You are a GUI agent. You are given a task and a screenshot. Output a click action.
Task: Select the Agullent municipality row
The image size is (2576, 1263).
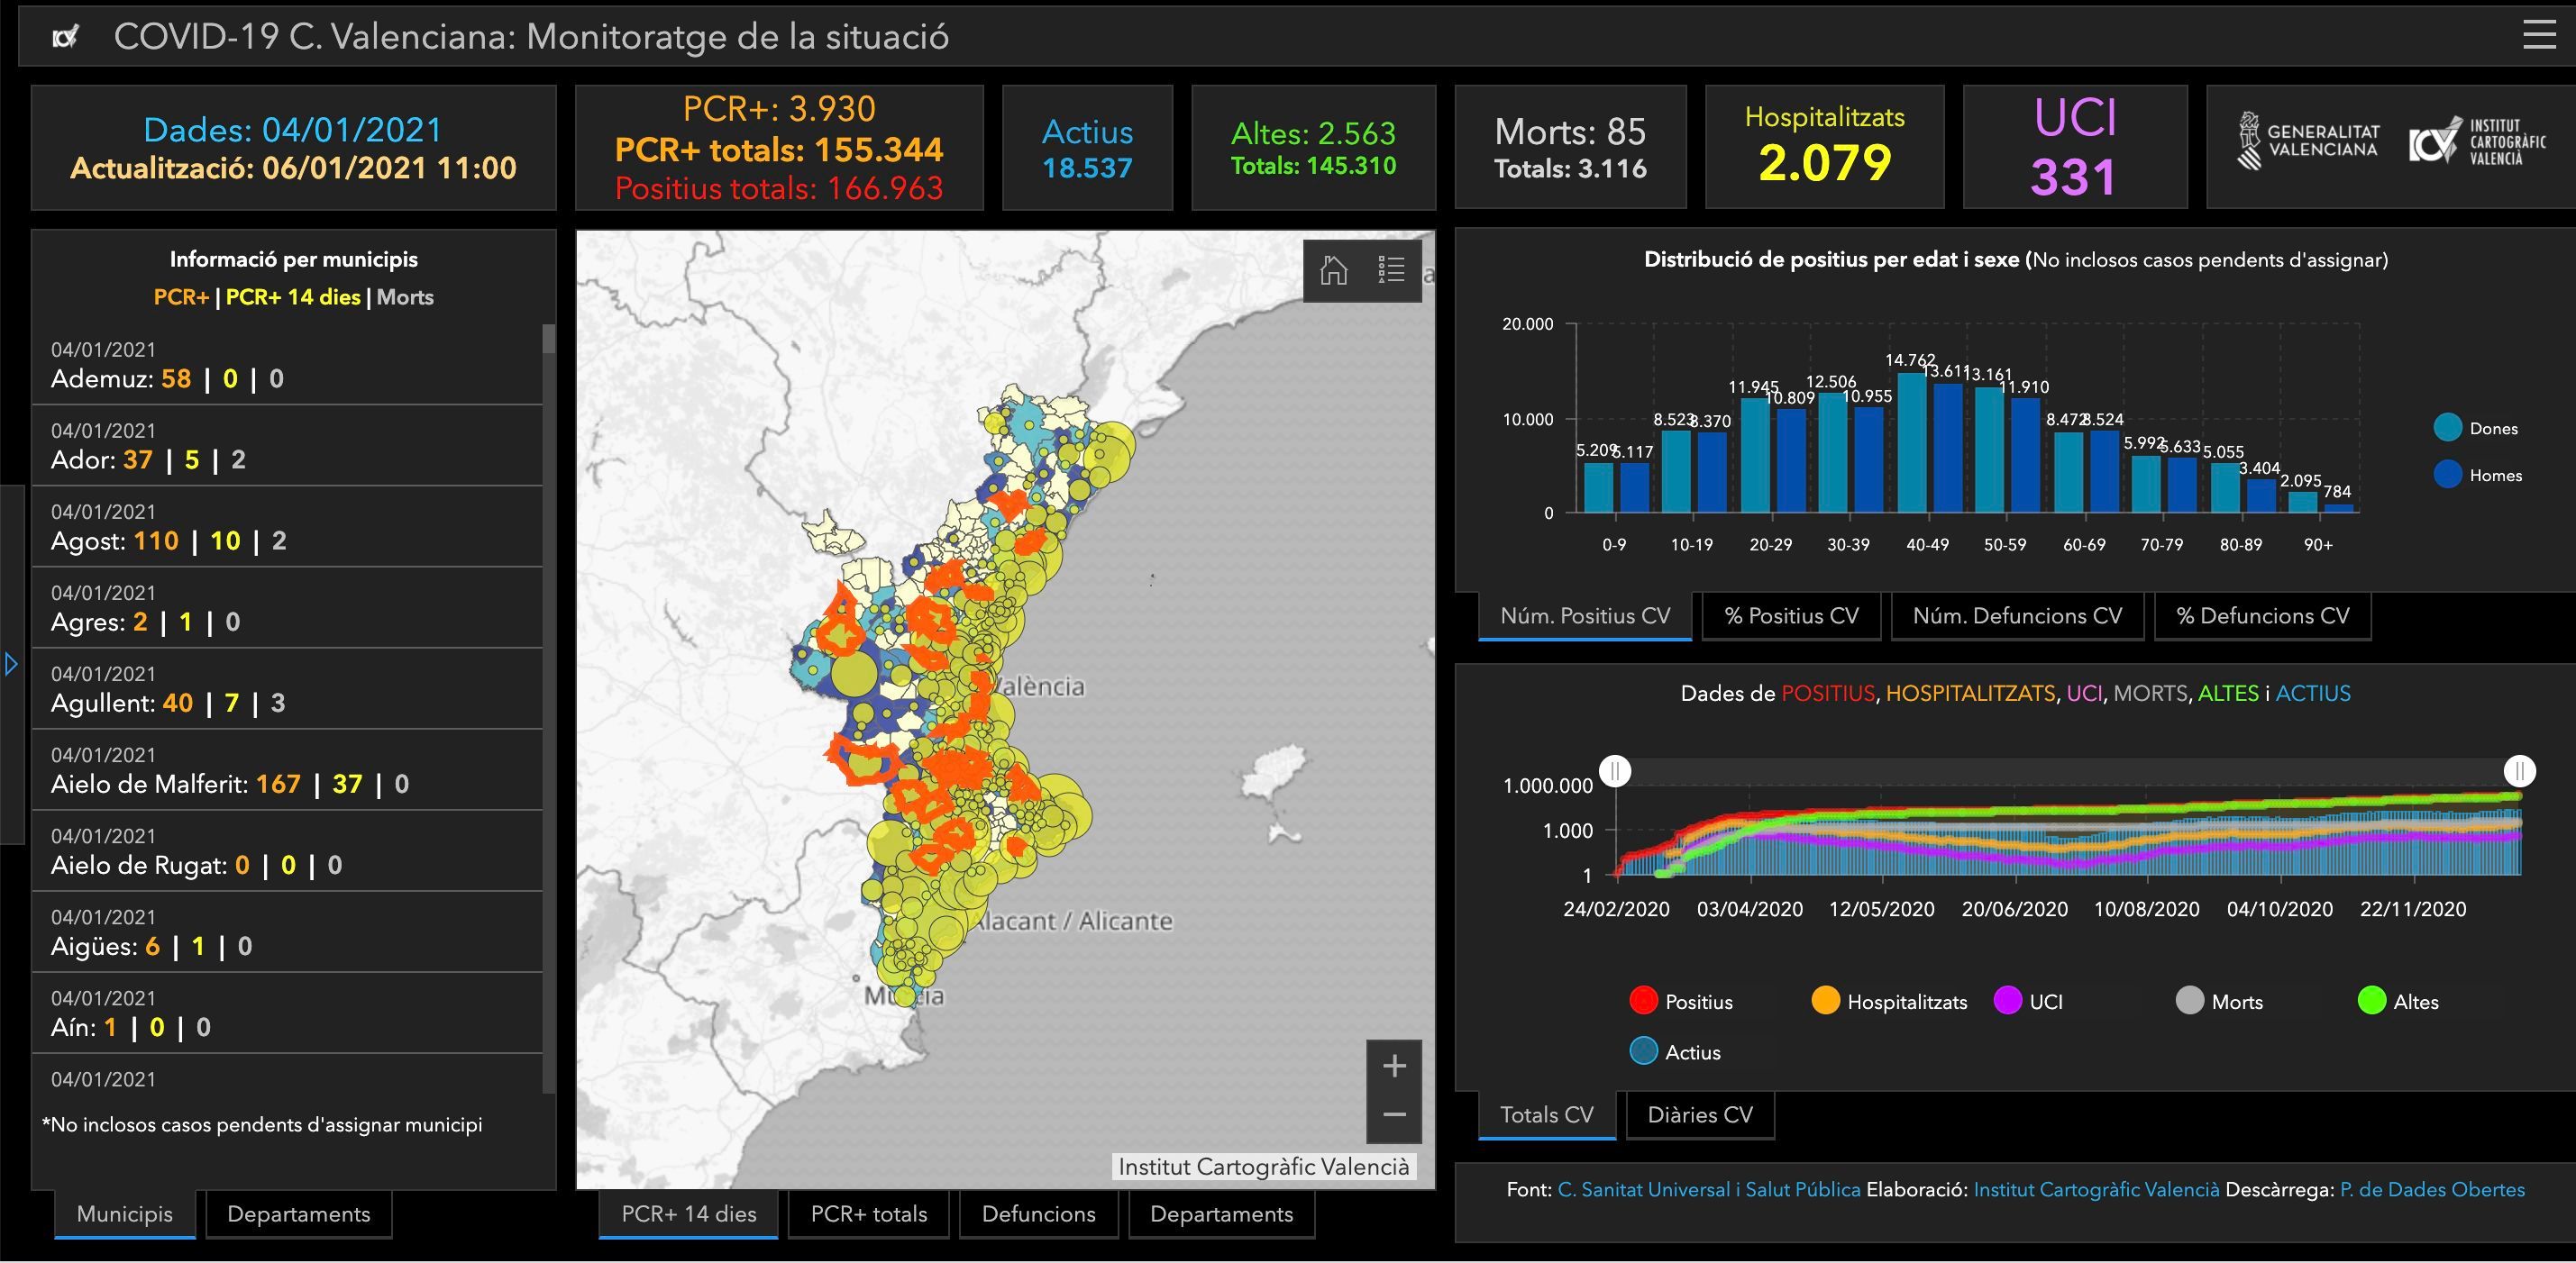point(287,688)
